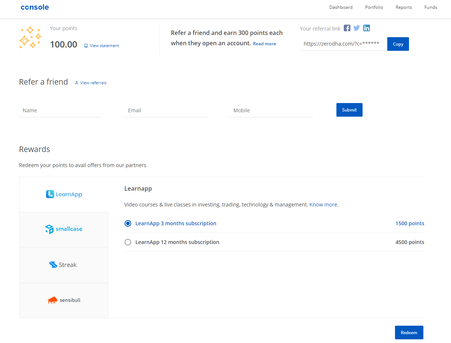Click the Learnapp heading text
The width and height of the screenshot is (451, 343).
(138, 188)
